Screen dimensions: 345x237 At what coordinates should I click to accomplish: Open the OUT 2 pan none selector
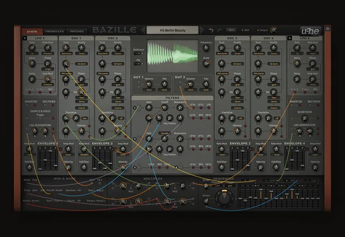point(206,90)
